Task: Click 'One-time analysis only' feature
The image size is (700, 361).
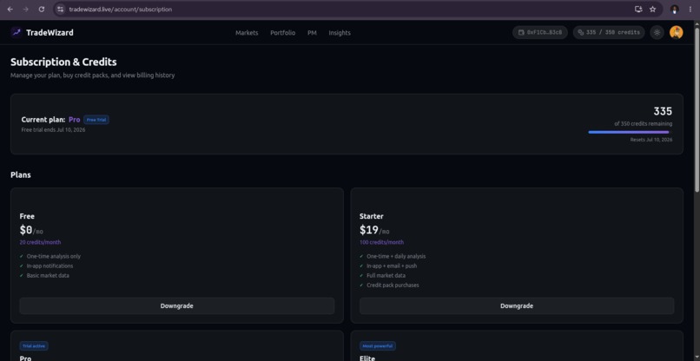Action: tap(54, 257)
